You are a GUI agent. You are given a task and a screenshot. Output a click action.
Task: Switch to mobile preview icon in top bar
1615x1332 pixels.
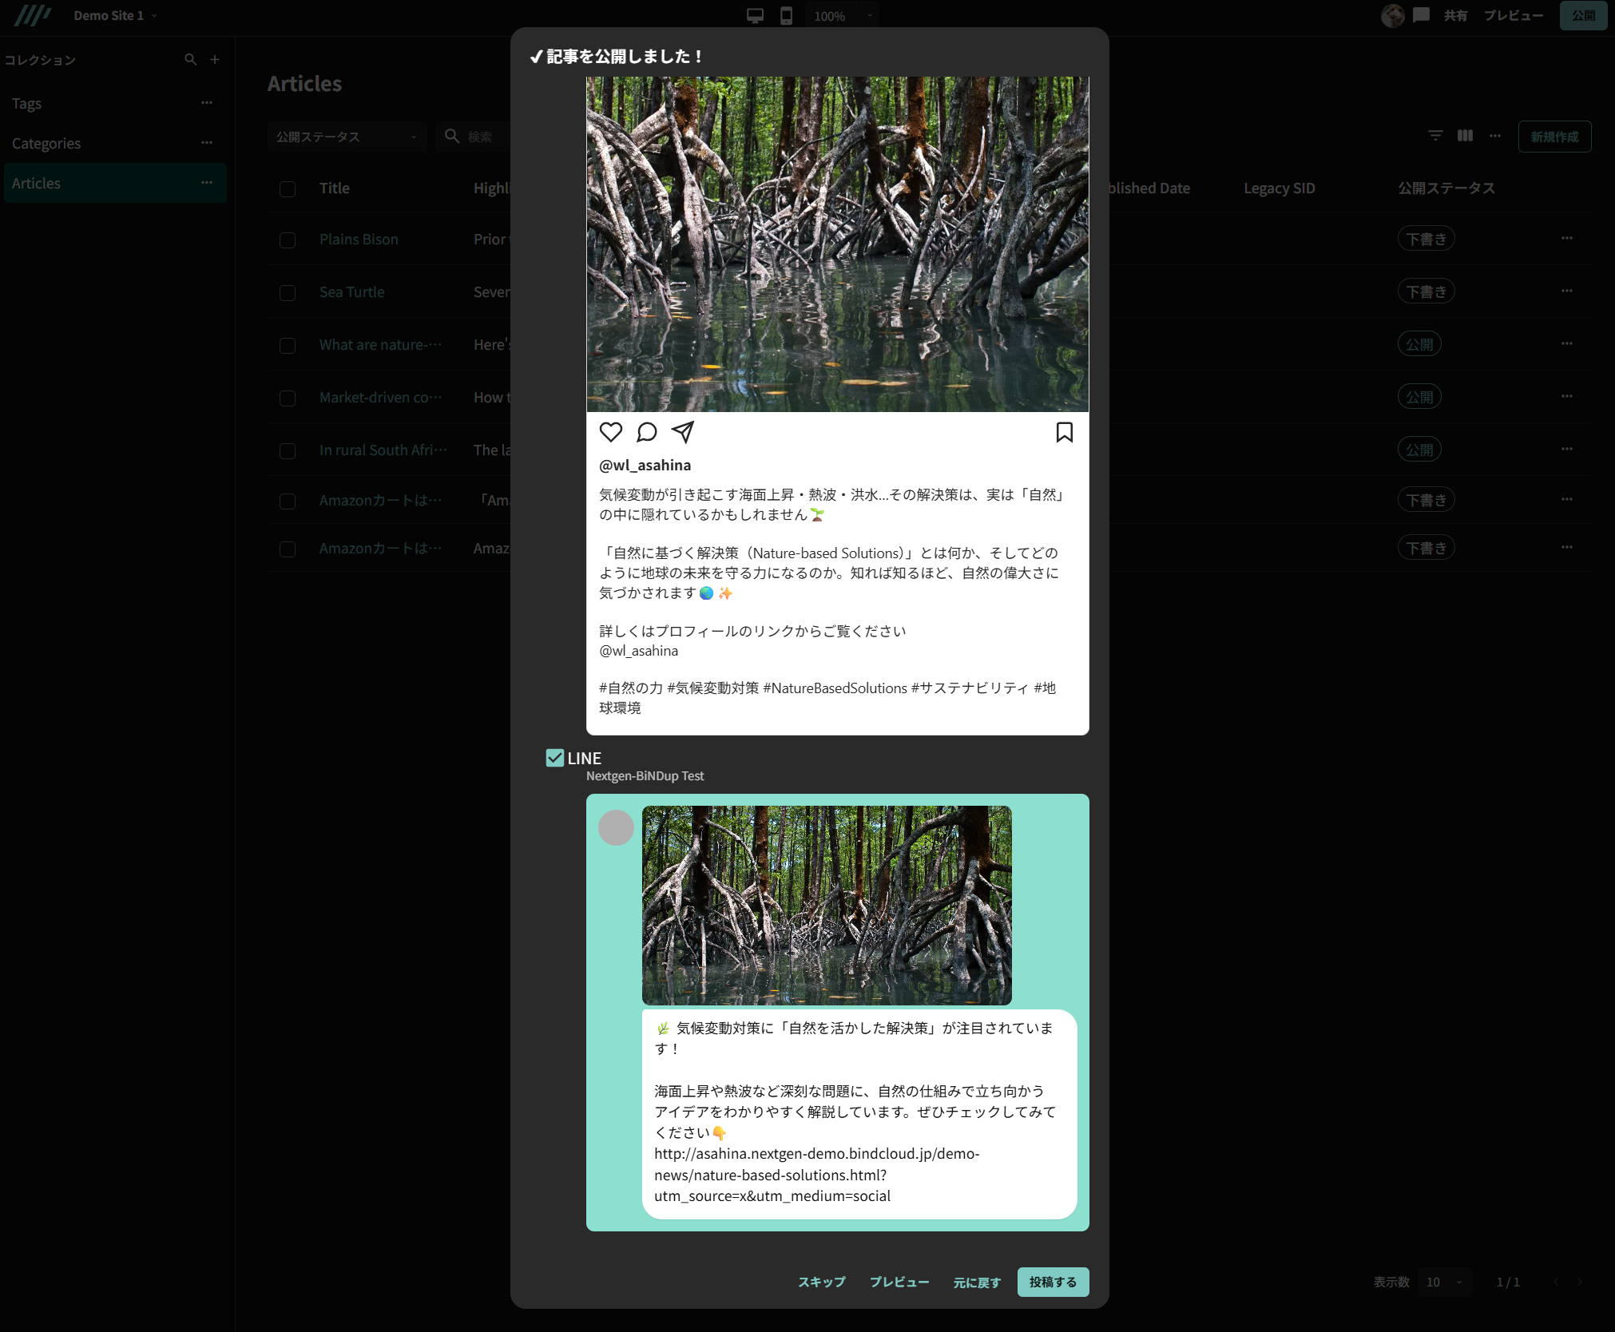[787, 16]
